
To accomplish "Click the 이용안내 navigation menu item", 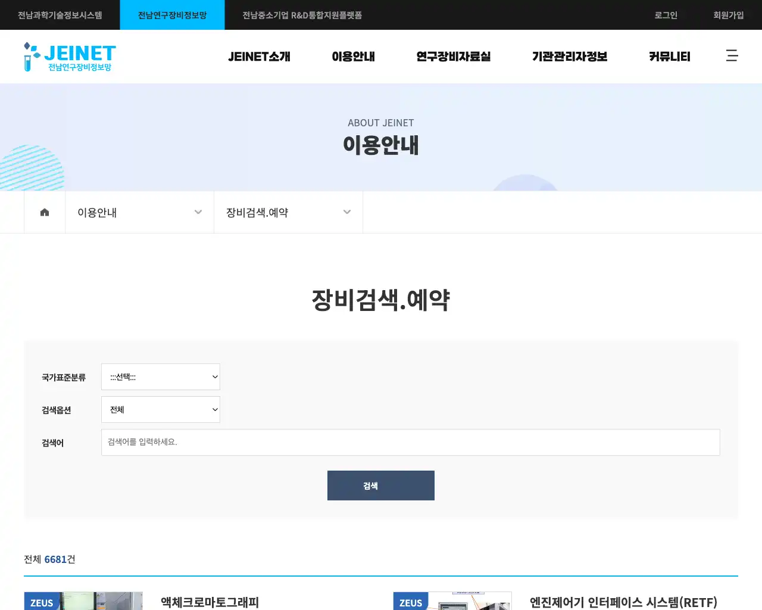I will click(353, 57).
